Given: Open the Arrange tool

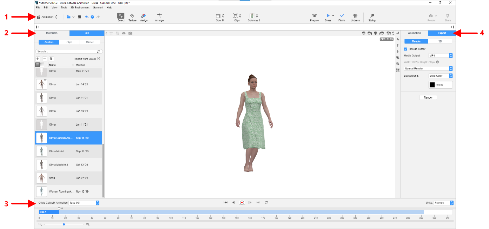Looking at the screenshot, I should click(159, 18).
